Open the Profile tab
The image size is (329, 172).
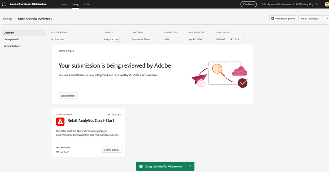pyautogui.click(x=87, y=4)
